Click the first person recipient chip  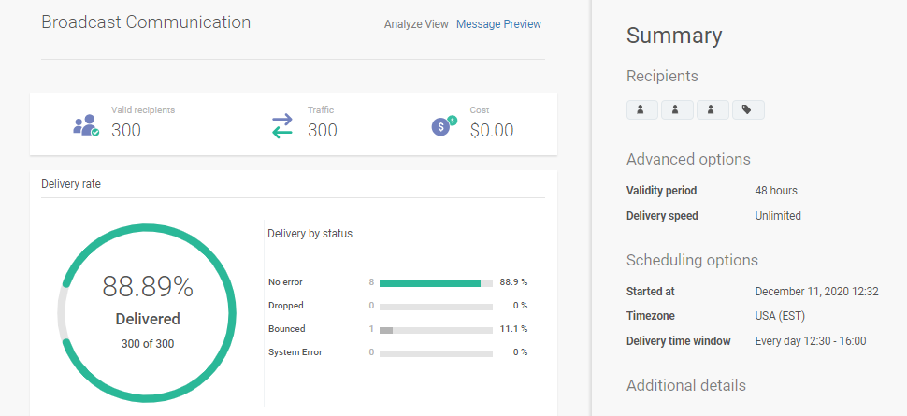pyautogui.click(x=641, y=110)
